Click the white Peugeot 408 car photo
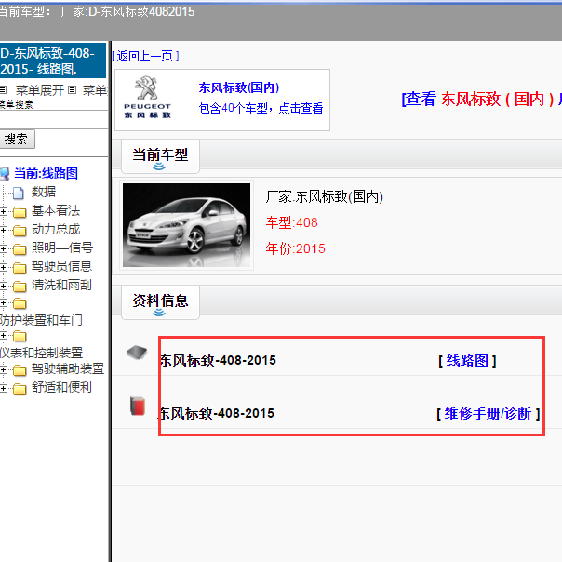 click(186, 225)
